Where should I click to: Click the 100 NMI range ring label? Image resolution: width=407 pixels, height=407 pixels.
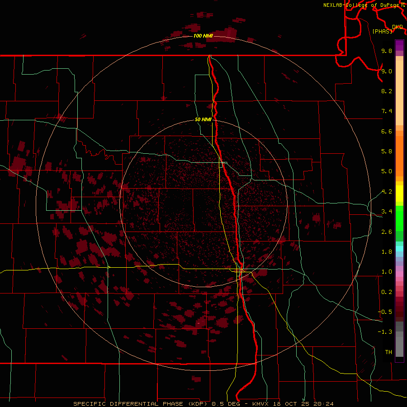pyautogui.click(x=203, y=36)
